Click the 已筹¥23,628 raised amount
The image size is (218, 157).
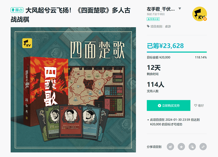tap(165, 46)
